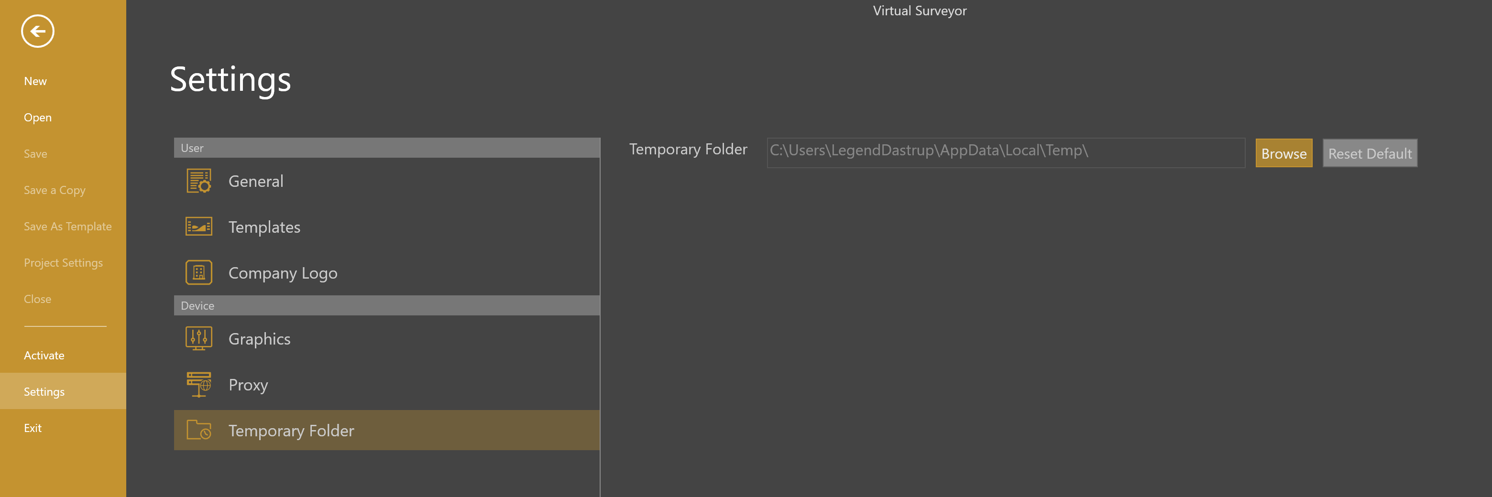Select the Templates settings icon
1492x497 pixels.
197,226
